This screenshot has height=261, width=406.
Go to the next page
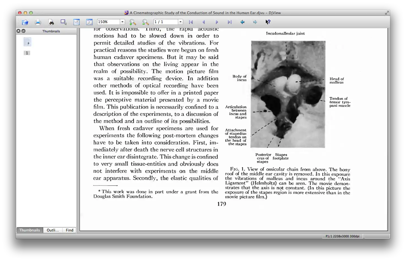pos(217,22)
